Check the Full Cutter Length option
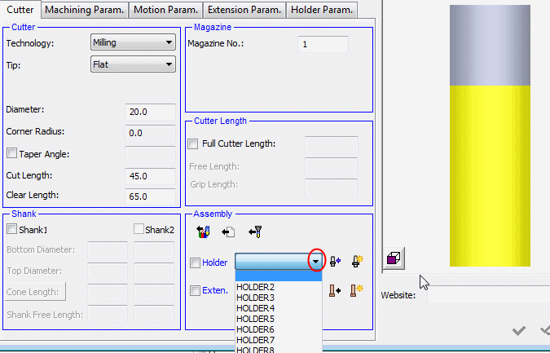The width and height of the screenshot is (550, 353). [x=193, y=143]
